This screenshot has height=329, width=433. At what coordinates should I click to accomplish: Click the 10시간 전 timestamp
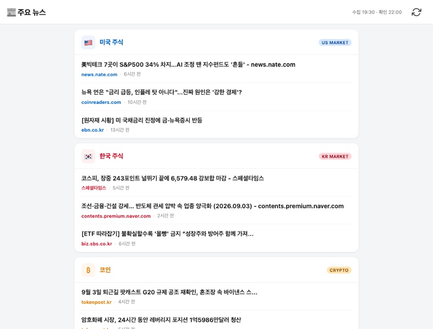tap(137, 102)
